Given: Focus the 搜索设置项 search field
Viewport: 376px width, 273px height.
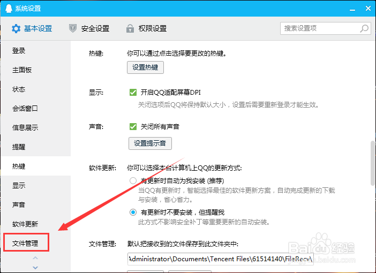Looking at the screenshot, I should point(326,28).
